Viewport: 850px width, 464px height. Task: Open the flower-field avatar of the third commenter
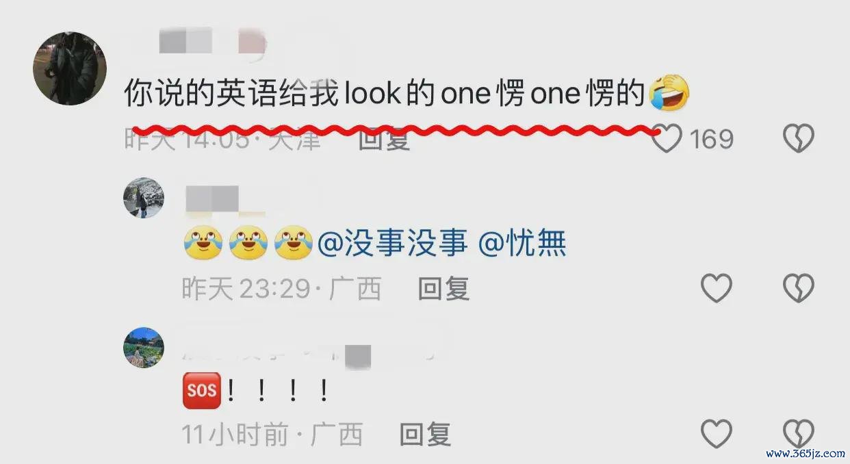tap(144, 348)
